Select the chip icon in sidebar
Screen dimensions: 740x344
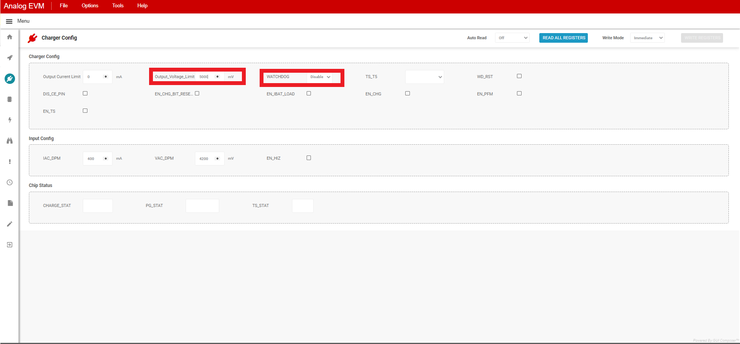pos(10,99)
